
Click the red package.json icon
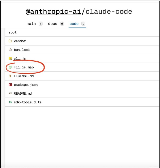[10, 85]
